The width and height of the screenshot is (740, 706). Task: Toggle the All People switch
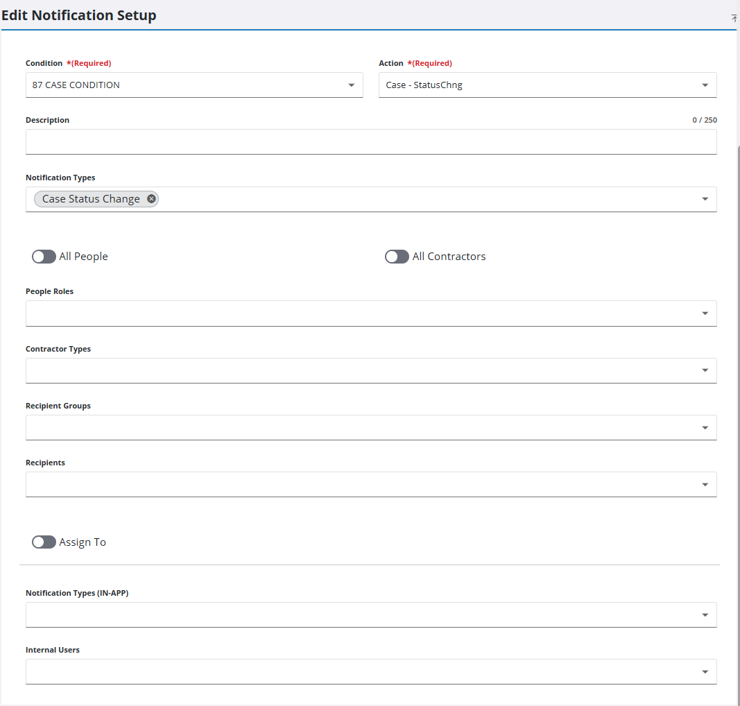click(44, 257)
